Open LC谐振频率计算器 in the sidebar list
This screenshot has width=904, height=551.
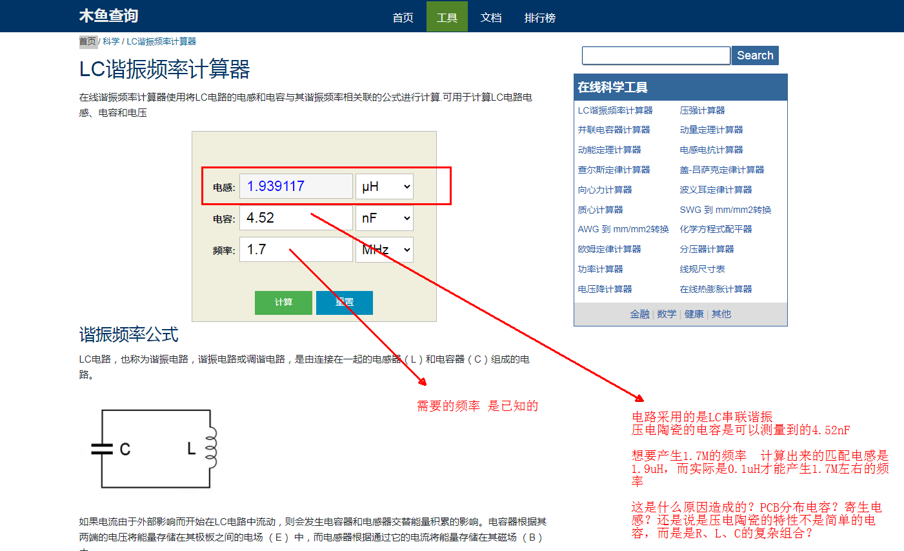615,110
